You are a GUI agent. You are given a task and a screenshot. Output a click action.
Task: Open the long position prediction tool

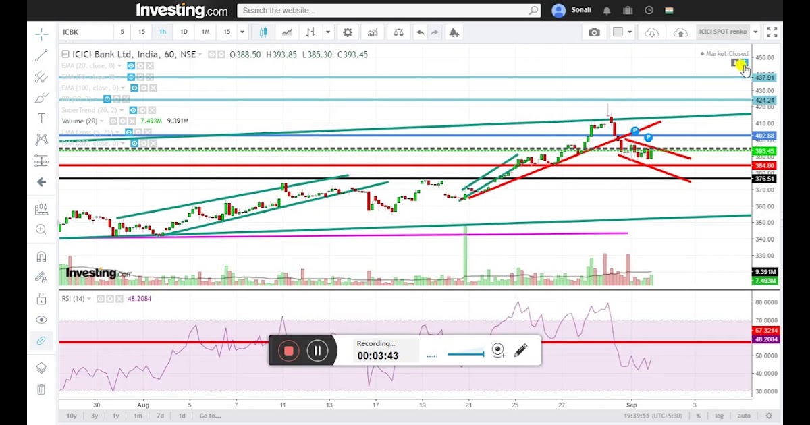click(x=41, y=161)
